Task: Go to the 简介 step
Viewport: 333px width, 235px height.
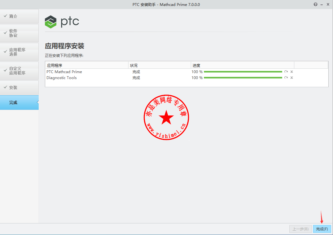Action: 19,16
